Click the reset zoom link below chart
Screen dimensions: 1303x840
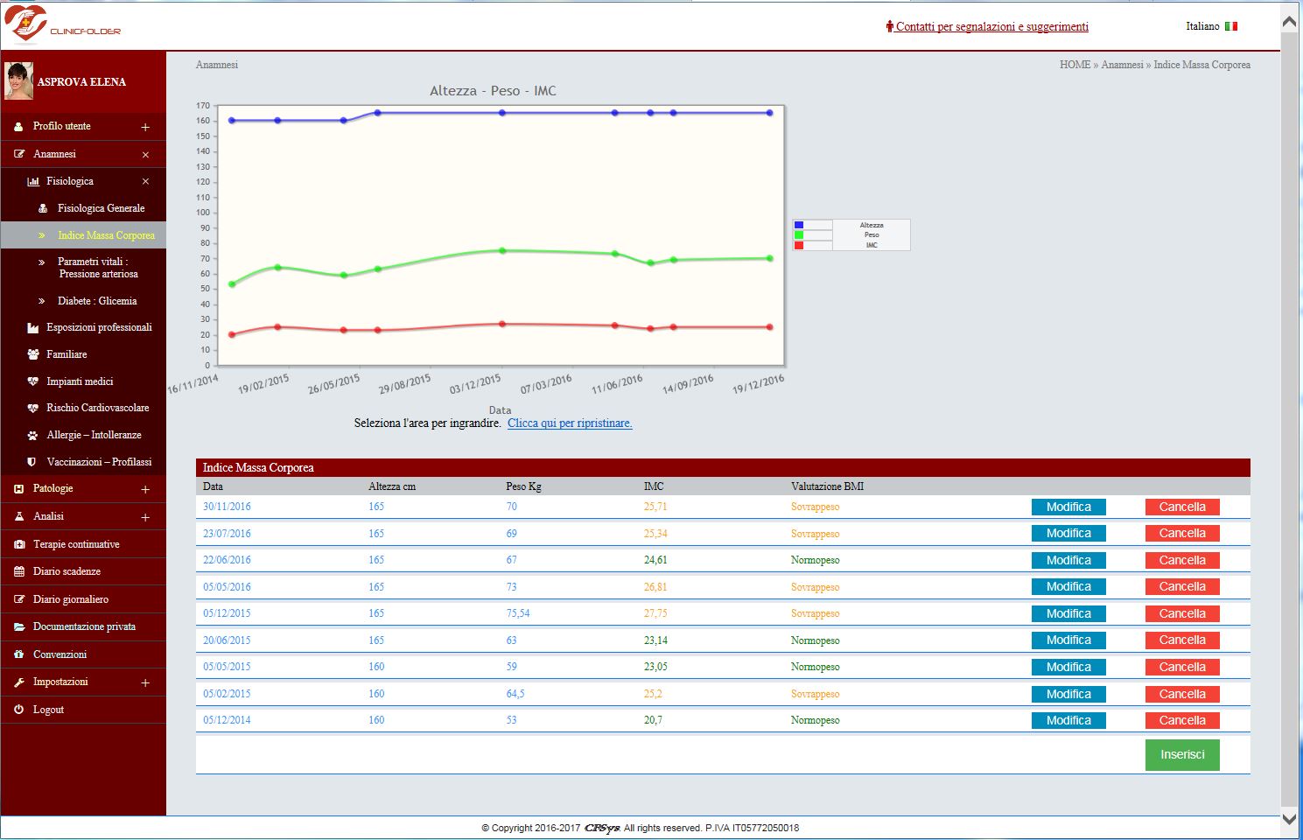click(569, 423)
